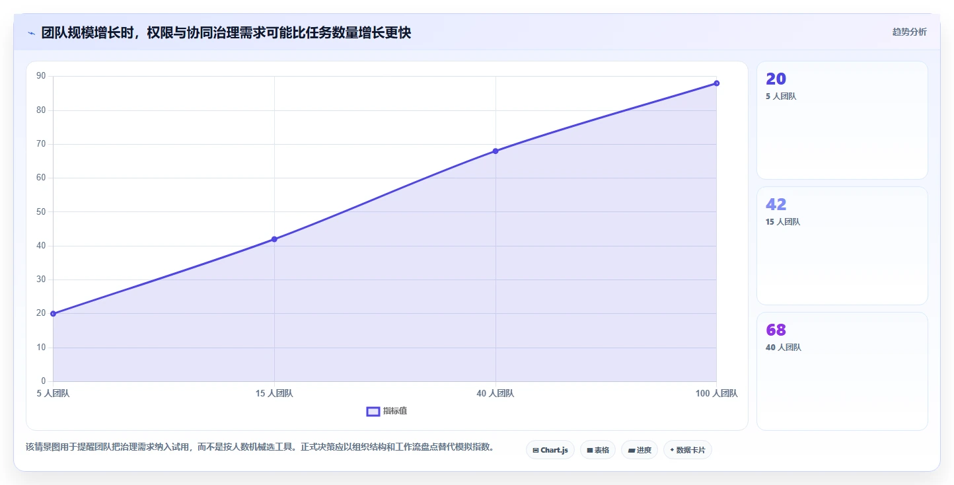Select the 数据卡片 tag chip

[x=687, y=450]
